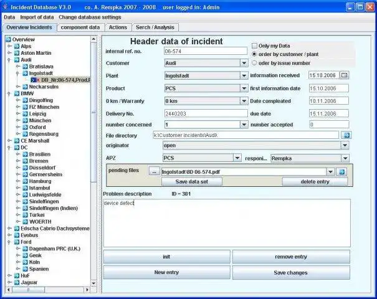Viewport: 377px width, 299px height.
Task: Click the tree vertical scrollbar thumb
Action: pos(93,112)
